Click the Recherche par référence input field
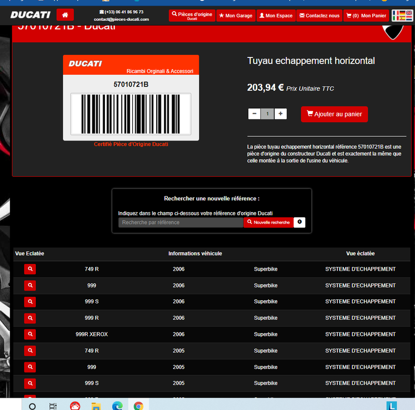The height and width of the screenshot is (410, 415). click(x=180, y=222)
